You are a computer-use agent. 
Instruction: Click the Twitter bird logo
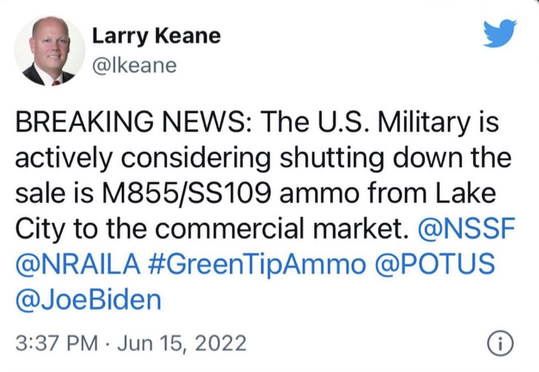click(500, 33)
